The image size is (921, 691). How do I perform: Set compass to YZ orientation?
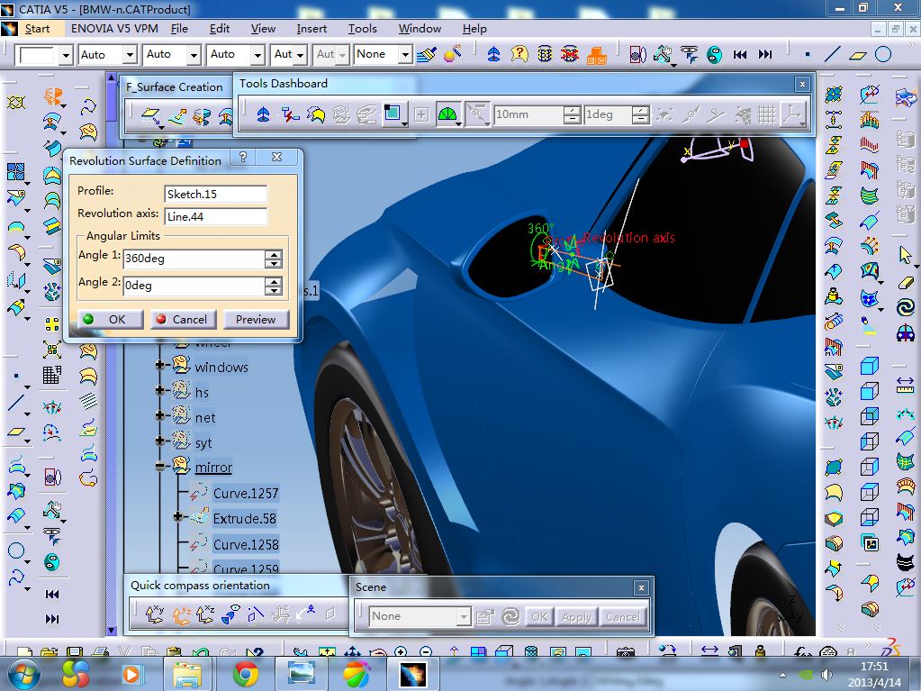point(180,614)
